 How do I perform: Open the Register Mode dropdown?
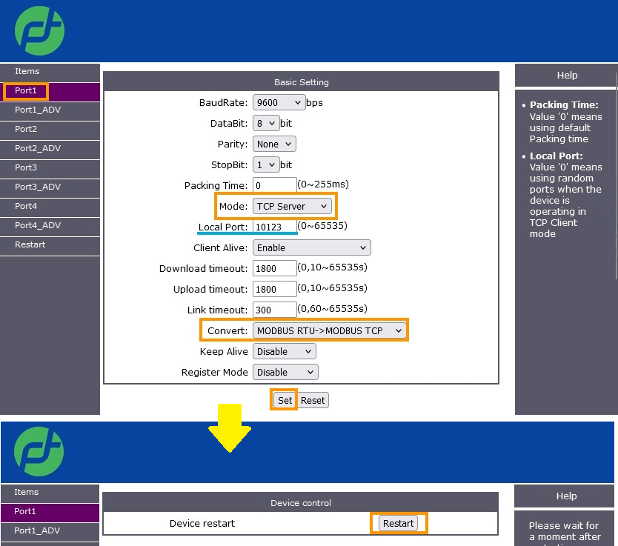[285, 372]
